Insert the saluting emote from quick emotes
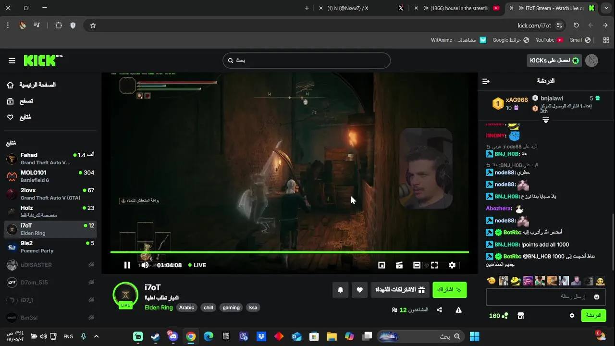 click(x=491, y=281)
